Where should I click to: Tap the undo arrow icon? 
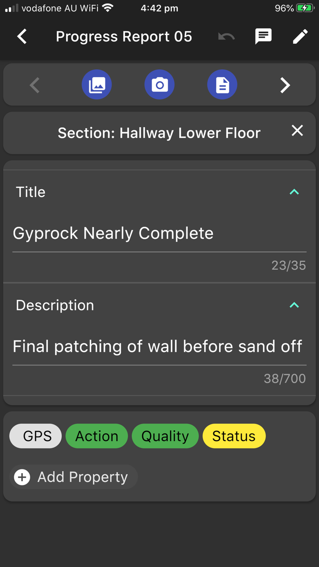point(226,36)
